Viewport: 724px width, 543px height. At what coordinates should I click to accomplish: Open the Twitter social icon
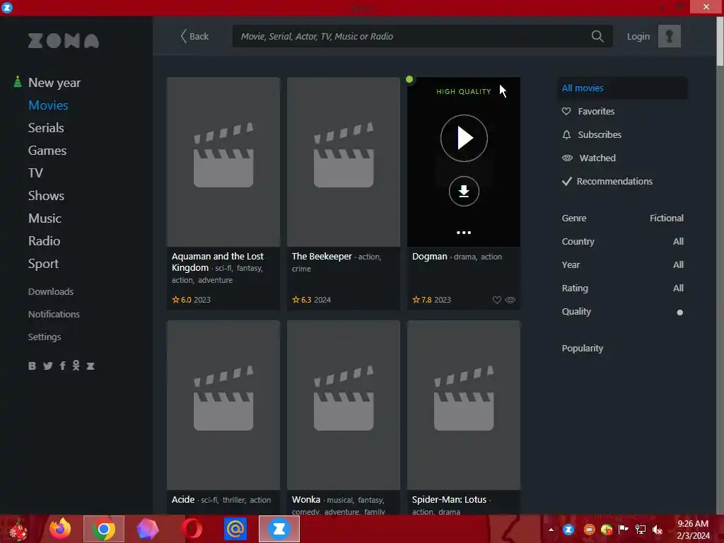[47, 366]
